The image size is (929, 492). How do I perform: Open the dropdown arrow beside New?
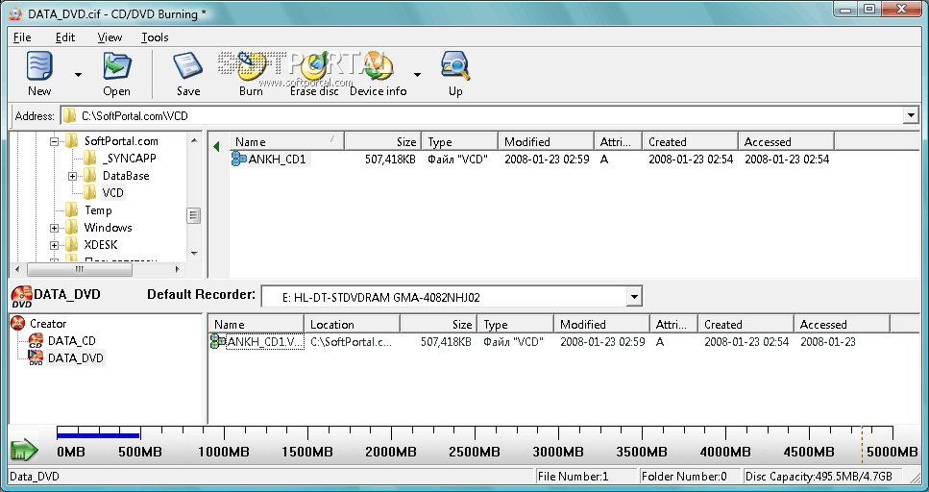click(x=78, y=75)
